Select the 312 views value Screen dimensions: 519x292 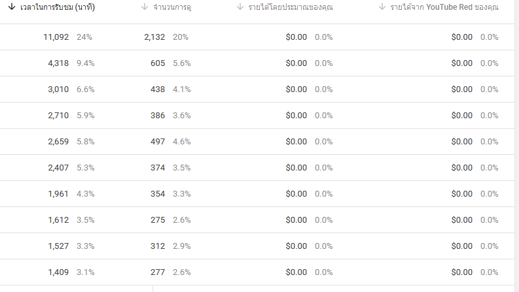(x=158, y=246)
